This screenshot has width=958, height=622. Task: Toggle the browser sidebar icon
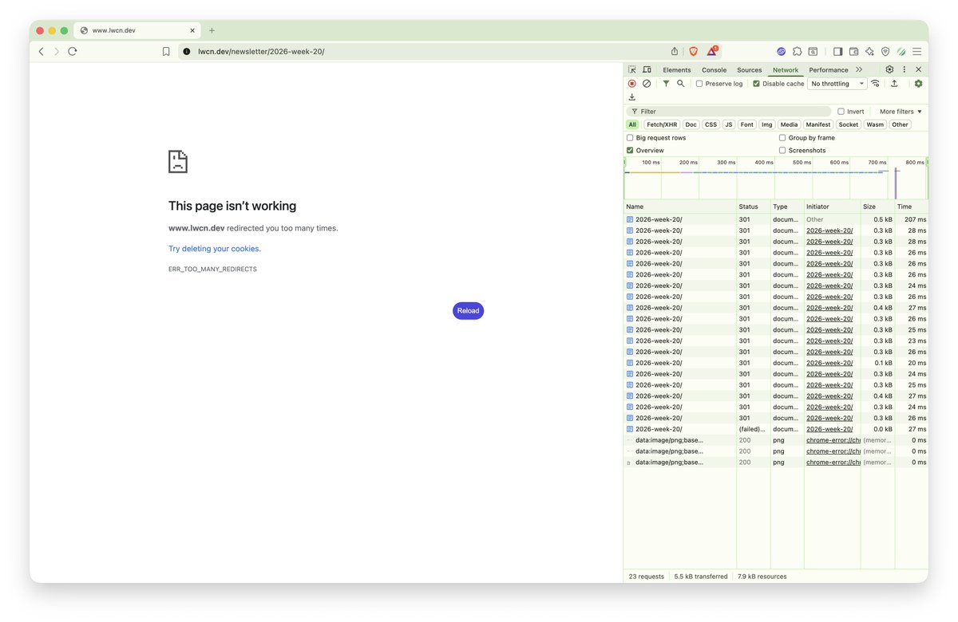coord(837,51)
